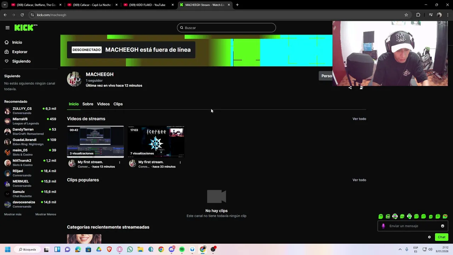Show hidden system tray icons
453x255 pixels.
pyautogui.click(x=400, y=249)
